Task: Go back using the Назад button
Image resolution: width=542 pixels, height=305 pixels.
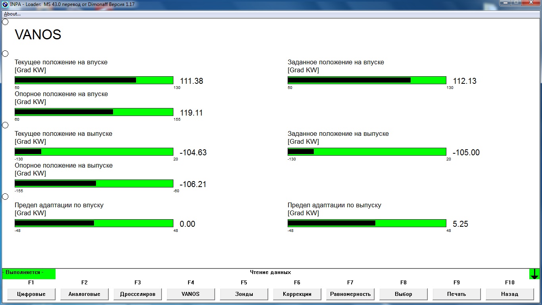Action: click(x=510, y=294)
